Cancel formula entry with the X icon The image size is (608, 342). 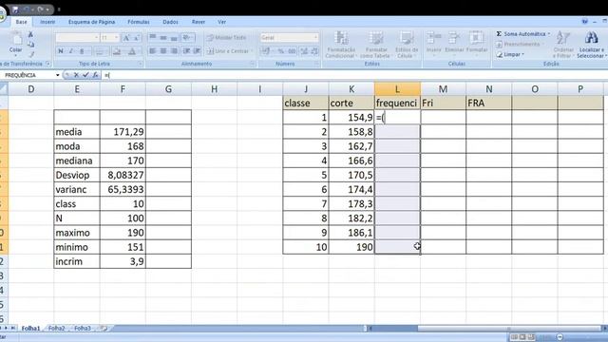tap(76, 75)
